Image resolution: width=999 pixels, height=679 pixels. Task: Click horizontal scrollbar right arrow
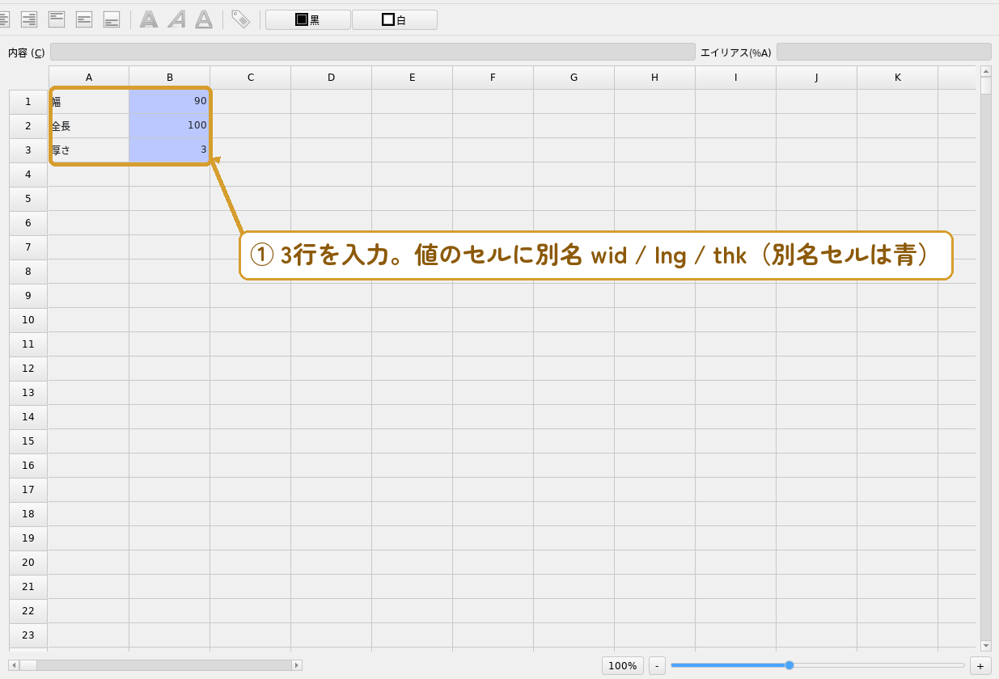297,665
